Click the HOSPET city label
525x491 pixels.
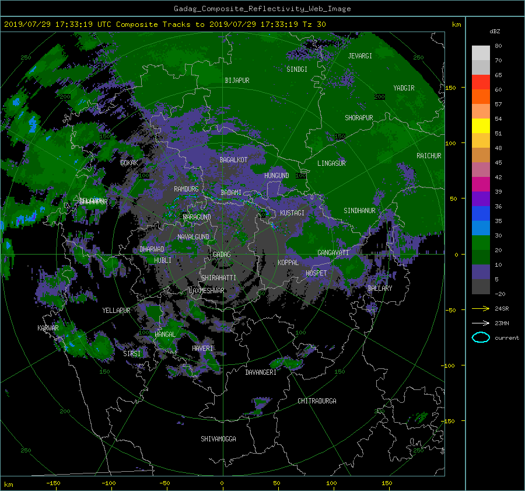(x=316, y=273)
